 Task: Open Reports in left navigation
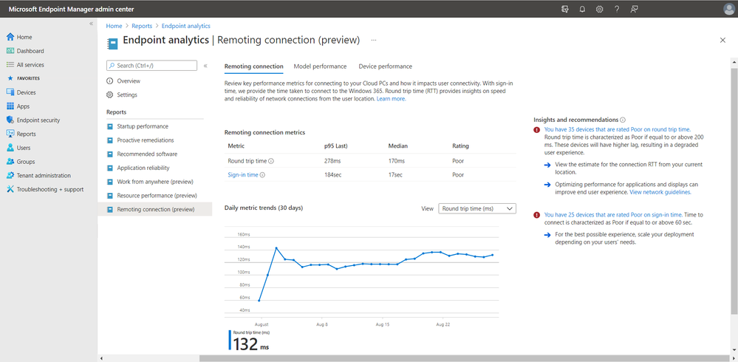(27, 134)
